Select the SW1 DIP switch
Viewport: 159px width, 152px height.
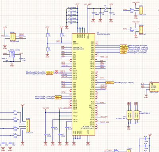point(136,115)
